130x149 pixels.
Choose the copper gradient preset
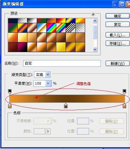32,28
